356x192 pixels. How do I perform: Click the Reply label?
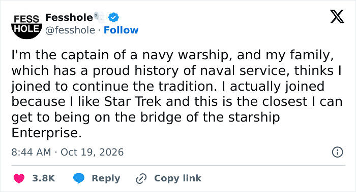click(106, 178)
